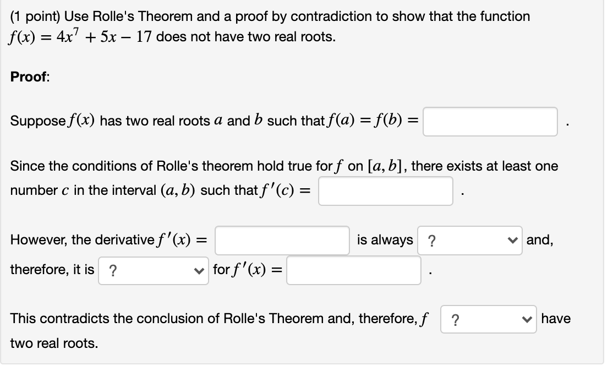Expand the sign choice selector near 'is always'
Screen dimensions: 613x371
(512, 240)
